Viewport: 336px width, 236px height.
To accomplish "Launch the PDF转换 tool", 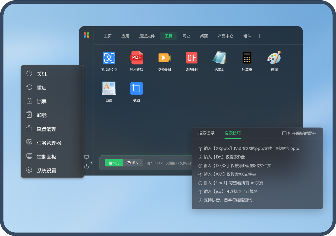I will point(136,58).
